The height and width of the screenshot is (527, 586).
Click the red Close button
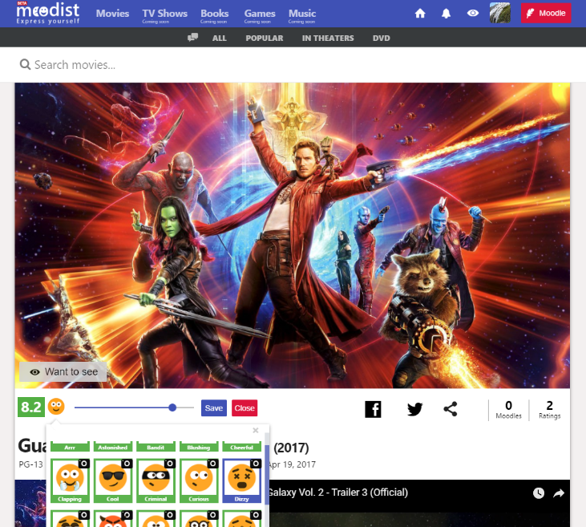pyautogui.click(x=245, y=408)
